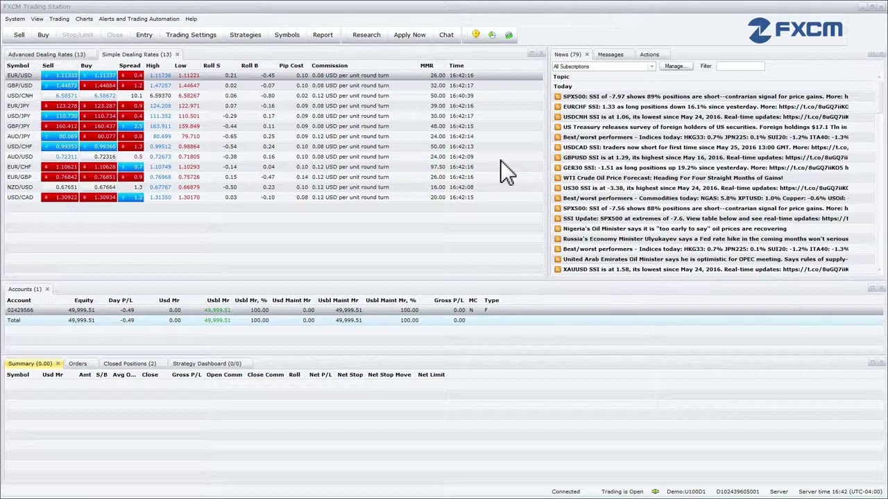This screenshot has height=499, width=888.
Task: Open GBPUSD SSI news headline
Action: tap(706, 157)
